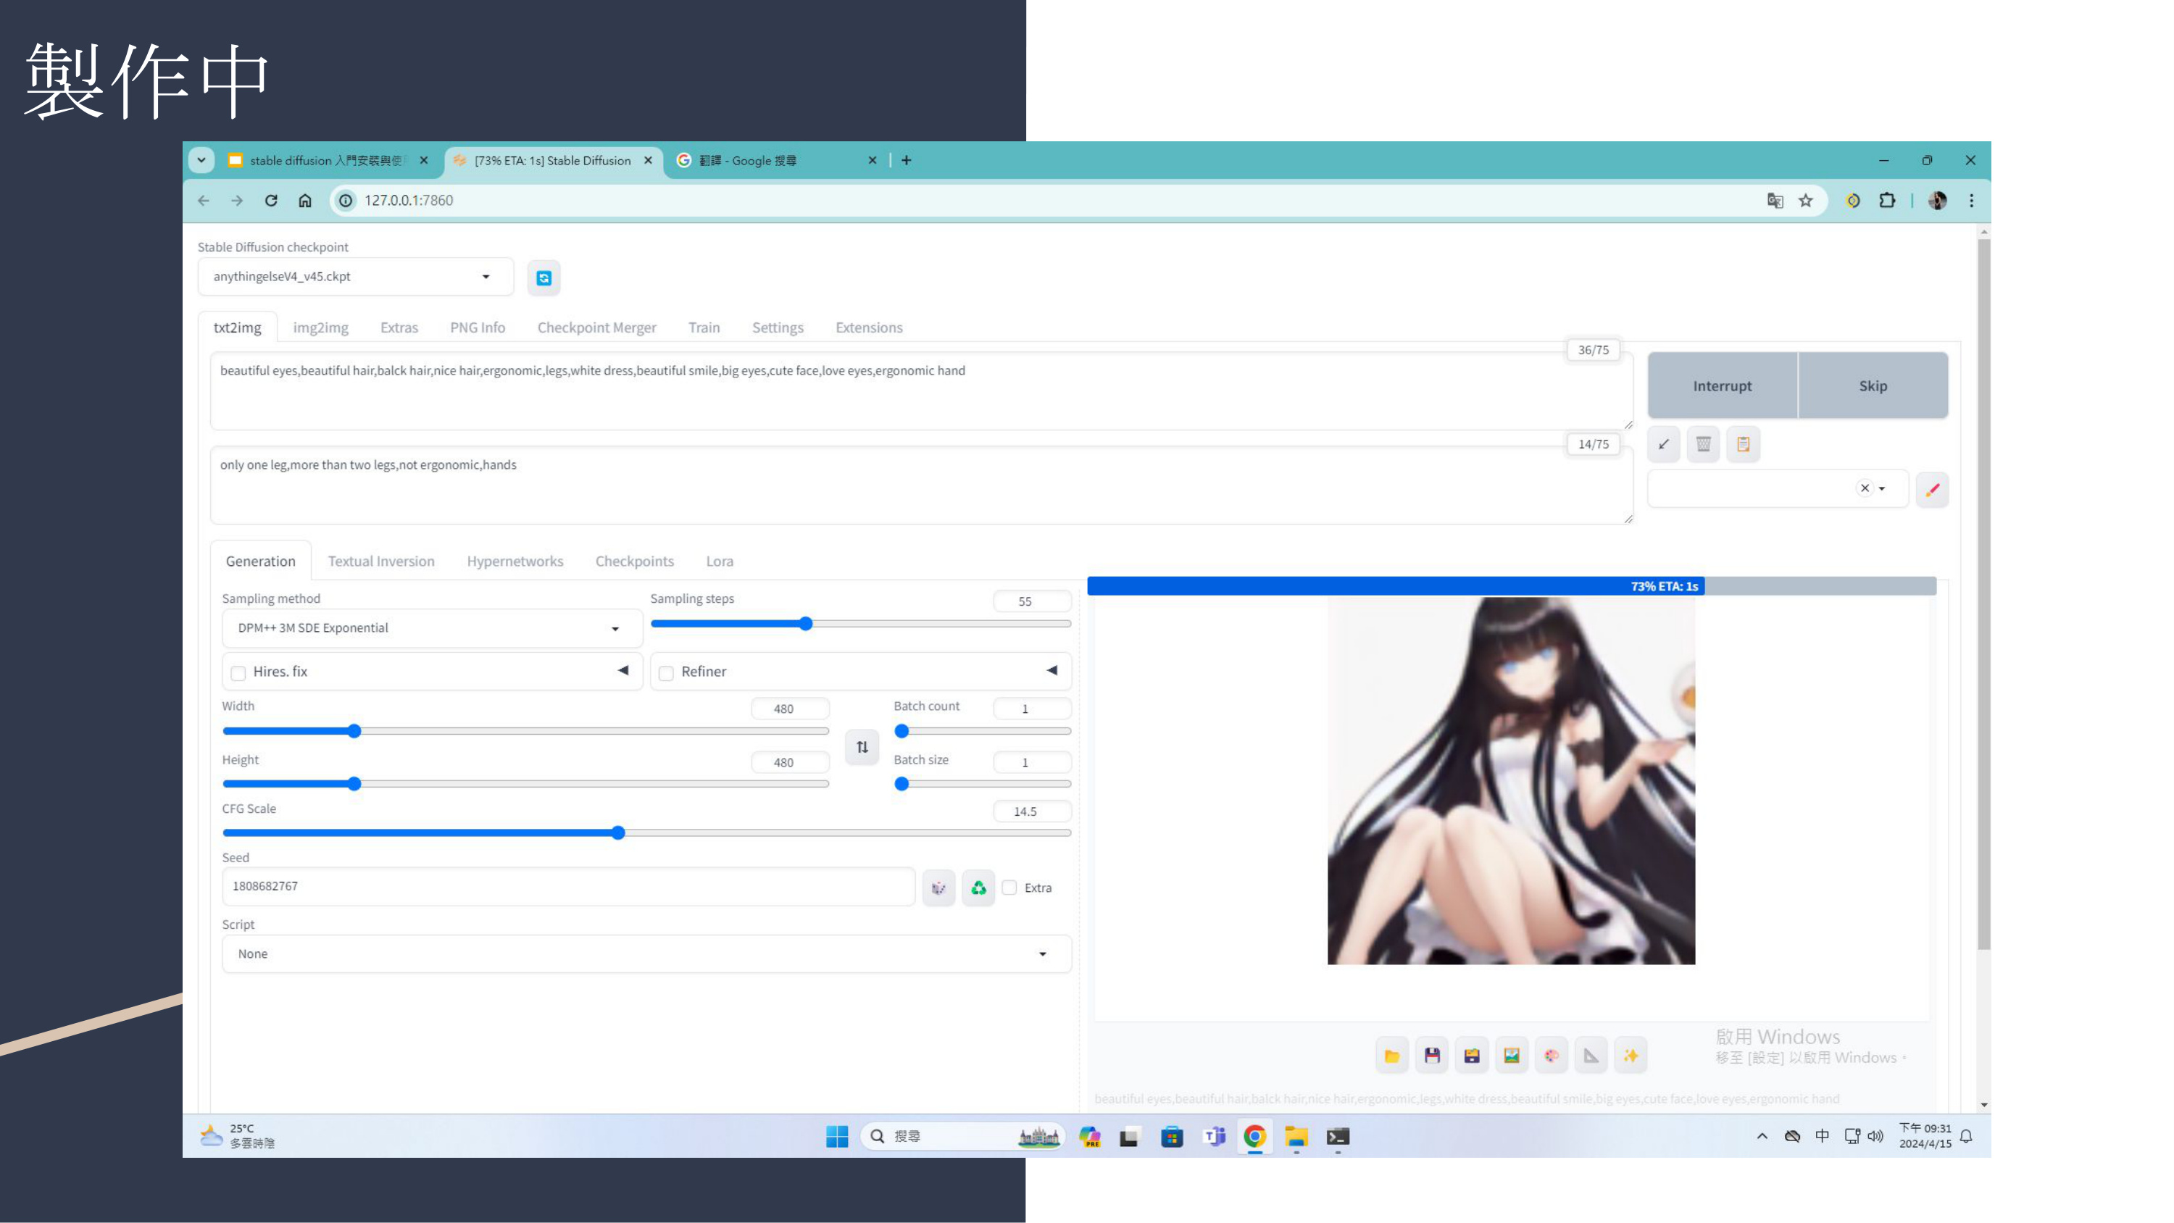Image resolution: width=2174 pixels, height=1223 pixels.
Task: Expand the Refiner section arrow
Action: (1051, 670)
